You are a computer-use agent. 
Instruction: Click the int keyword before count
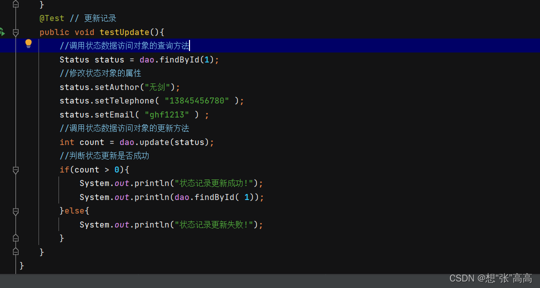click(67, 142)
